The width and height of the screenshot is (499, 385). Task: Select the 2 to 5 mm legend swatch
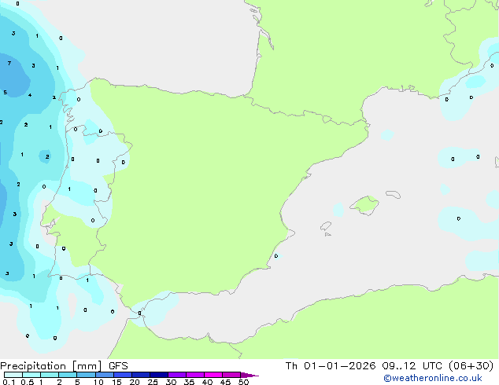[x=68, y=375]
